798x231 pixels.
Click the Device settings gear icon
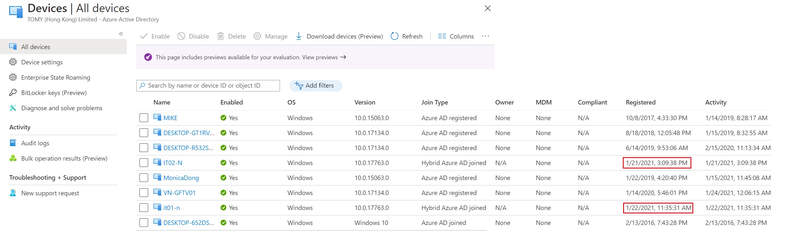(13, 62)
